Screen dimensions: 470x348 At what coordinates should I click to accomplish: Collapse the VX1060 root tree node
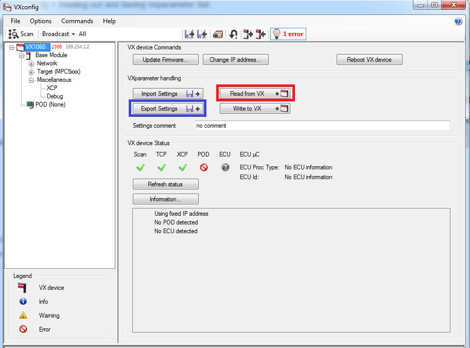coord(11,47)
